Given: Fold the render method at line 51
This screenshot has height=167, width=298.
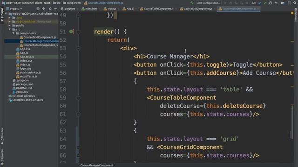Looking at the screenshot, I should point(78,32).
